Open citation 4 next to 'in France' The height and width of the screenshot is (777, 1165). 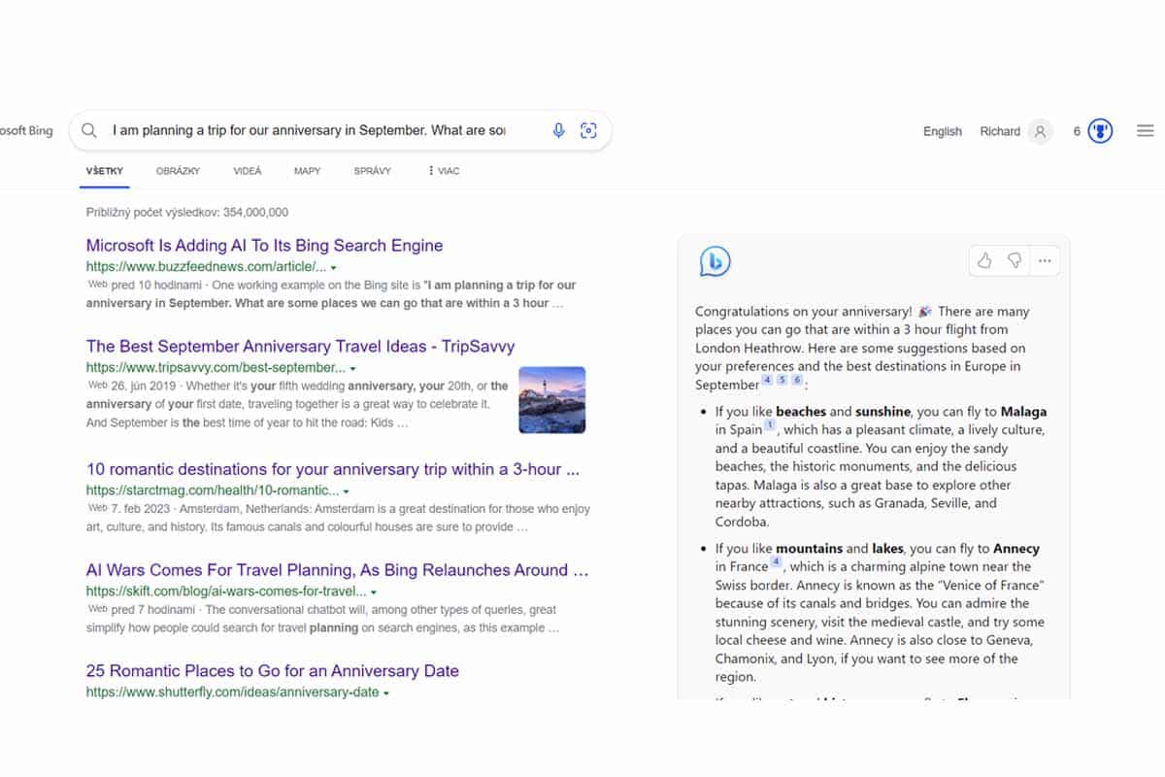[x=776, y=561]
